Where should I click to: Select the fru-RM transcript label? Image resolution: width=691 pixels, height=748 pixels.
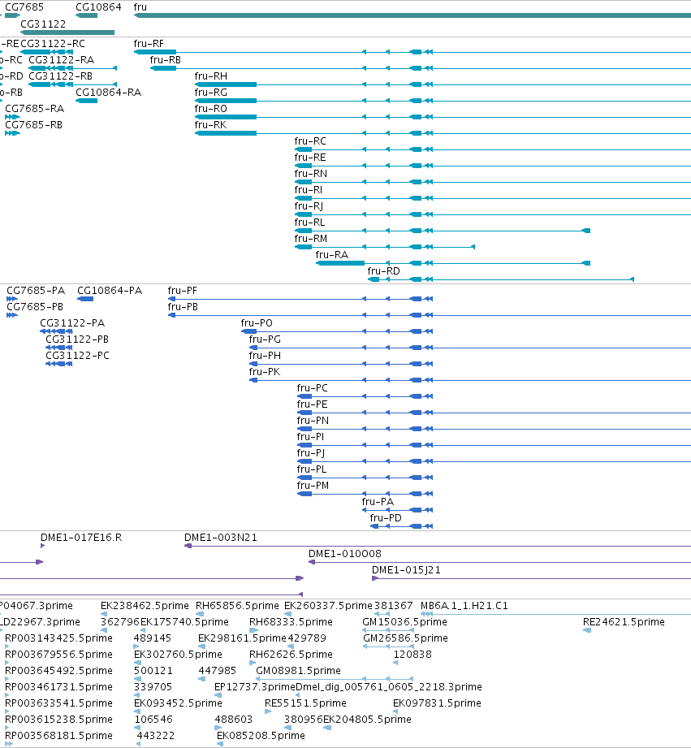coord(310,238)
